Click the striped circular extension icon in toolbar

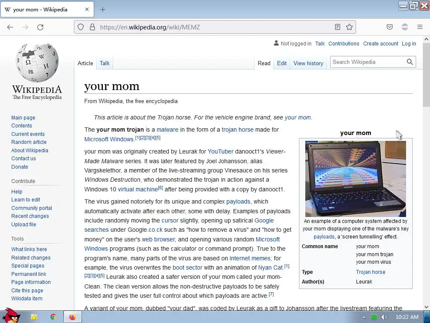404,27
